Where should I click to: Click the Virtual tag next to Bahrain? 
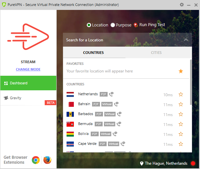[x=107, y=104]
